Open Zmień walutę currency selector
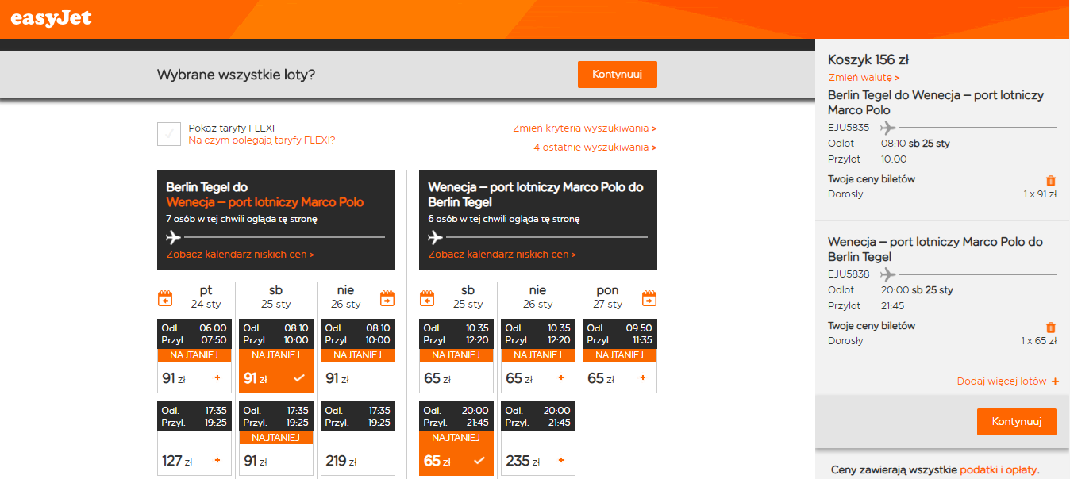The height and width of the screenshot is (479, 1070). pos(864,78)
